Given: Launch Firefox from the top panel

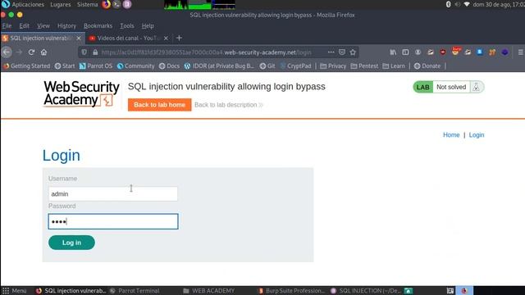Looking at the screenshot, I should tap(106, 4).
